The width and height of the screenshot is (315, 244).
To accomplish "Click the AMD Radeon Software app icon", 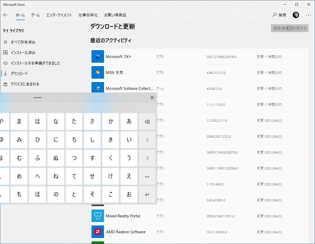I will [98, 232].
